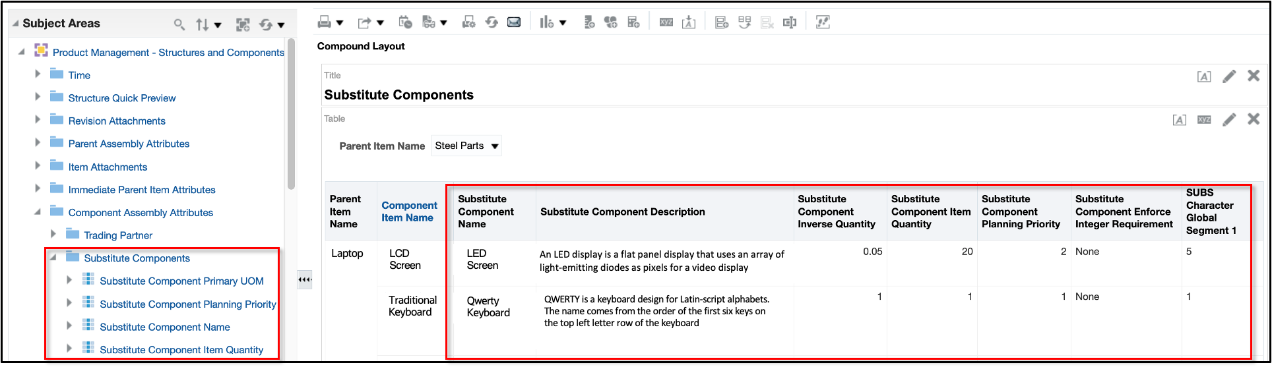Remove the Title view with its X icon
Screen dimensions: 1272x369
click(x=1254, y=76)
